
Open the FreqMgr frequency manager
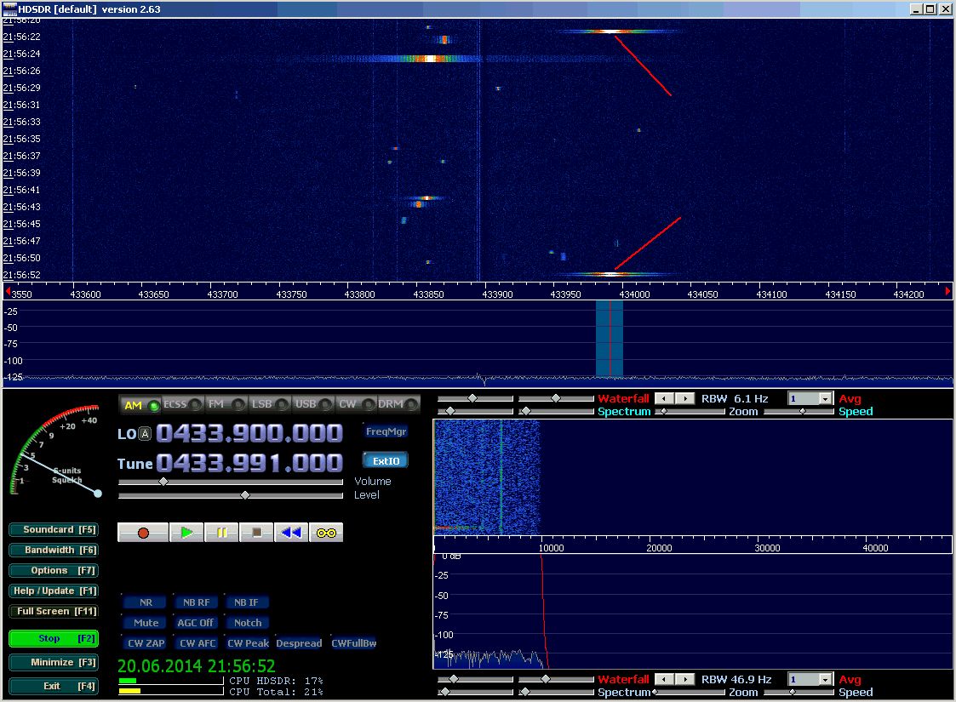386,431
